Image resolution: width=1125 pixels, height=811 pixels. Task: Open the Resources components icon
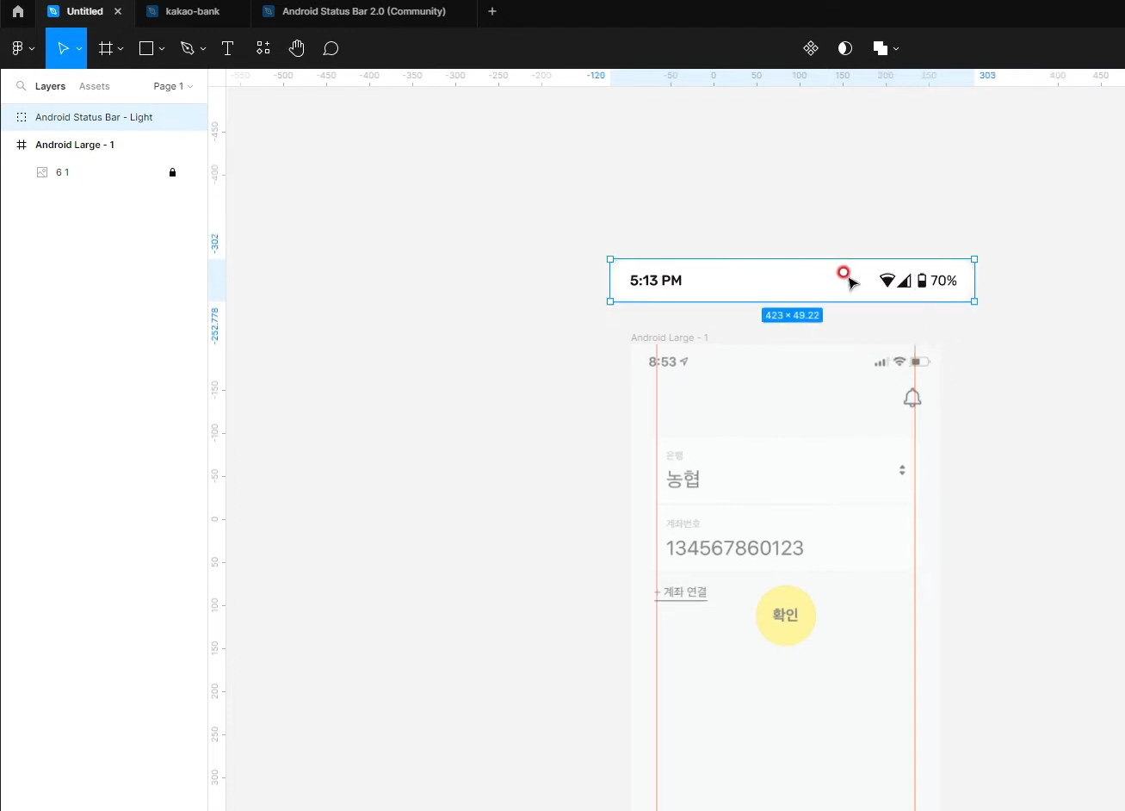pos(263,48)
